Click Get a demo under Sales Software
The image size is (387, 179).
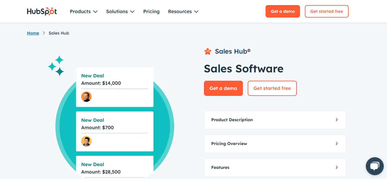223,88
